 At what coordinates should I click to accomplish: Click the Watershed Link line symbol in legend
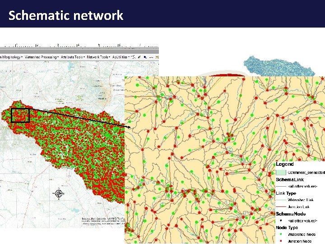tap(281, 200)
